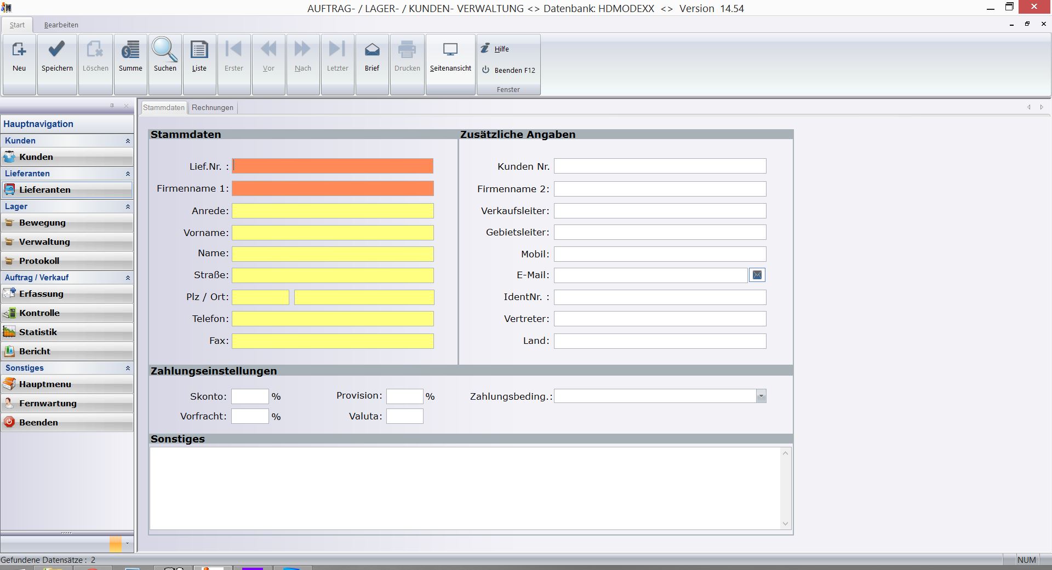Viewport: 1052px width, 570px height.
Task: Open the Brief letter tool
Action: tap(372, 57)
